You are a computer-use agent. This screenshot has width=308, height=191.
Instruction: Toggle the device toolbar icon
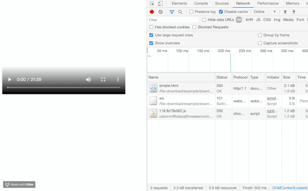[161, 3]
